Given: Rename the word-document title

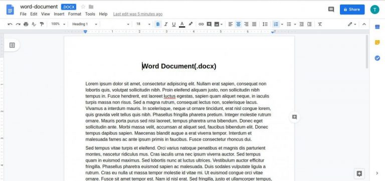Looking at the screenshot, I should pos(39,6).
